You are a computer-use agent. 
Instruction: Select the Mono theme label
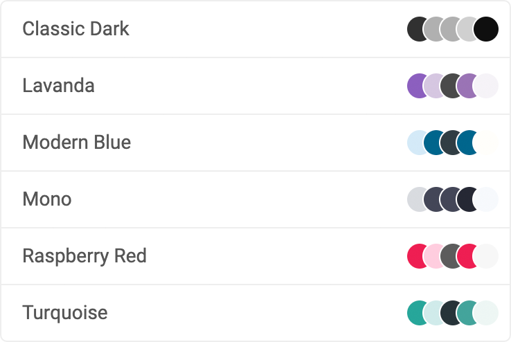point(47,199)
